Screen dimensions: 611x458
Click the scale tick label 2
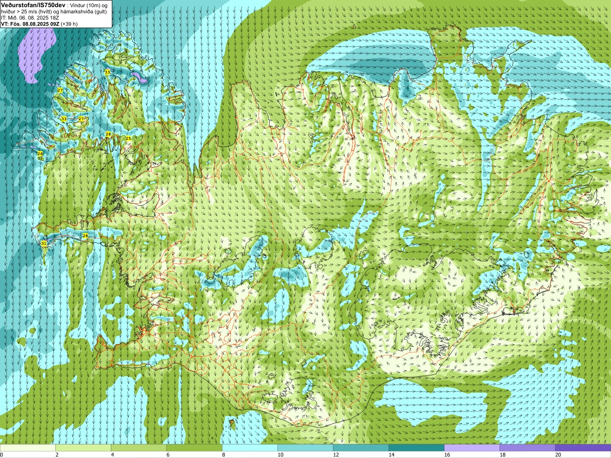click(57, 455)
